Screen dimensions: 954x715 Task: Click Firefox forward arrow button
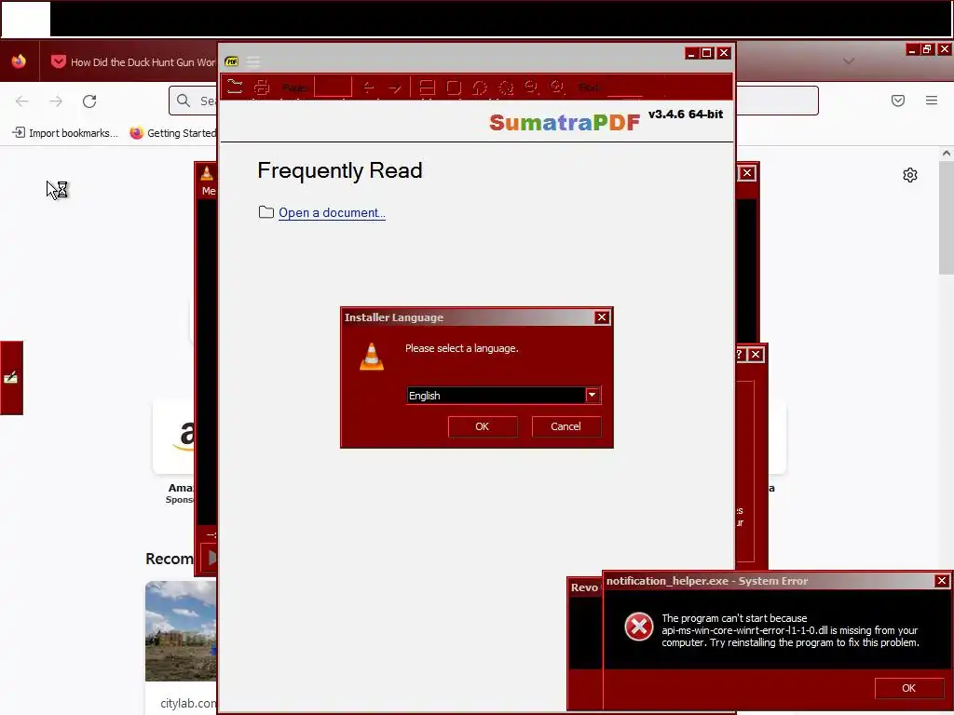coord(56,101)
